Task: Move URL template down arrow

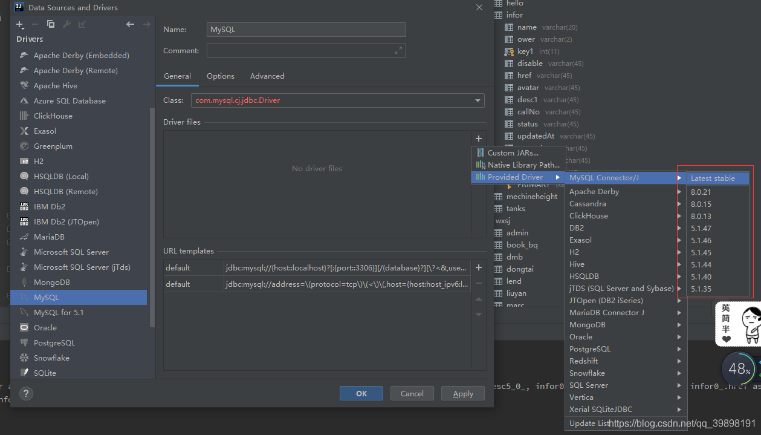Action: point(479,315)
